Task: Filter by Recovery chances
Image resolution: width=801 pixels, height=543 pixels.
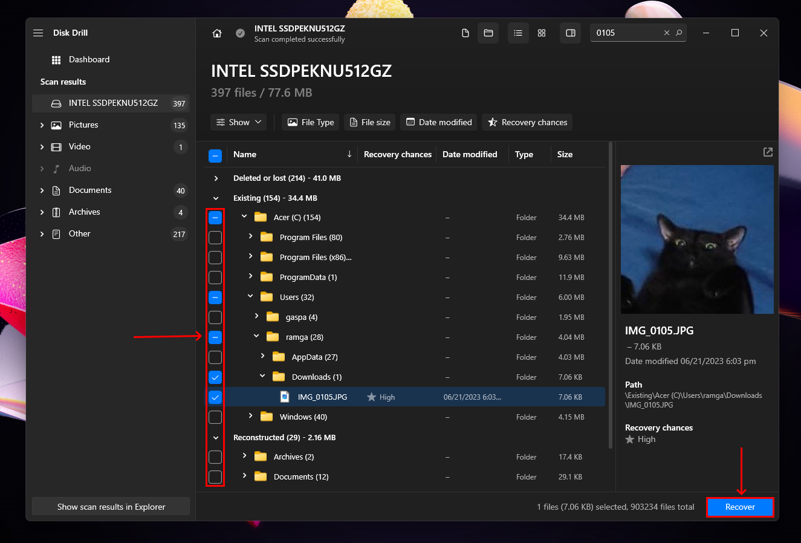Action: [527, 122]
